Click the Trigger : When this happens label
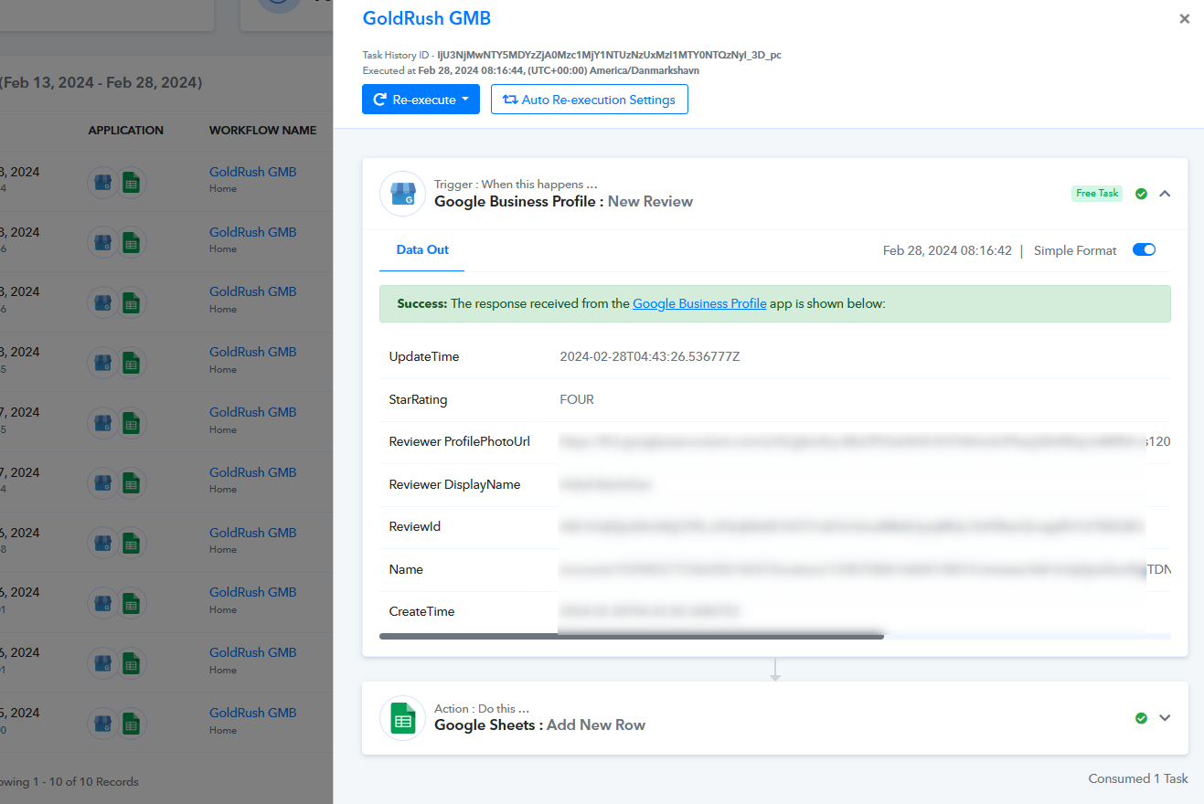 point(516,185)
